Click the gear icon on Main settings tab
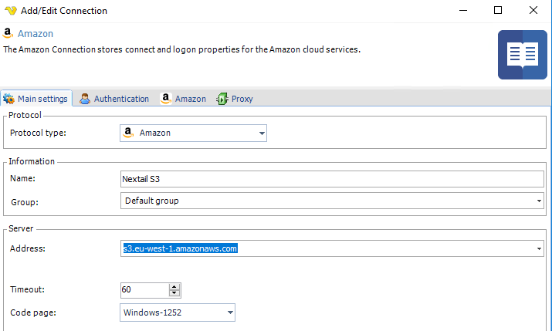 point(9,99)
